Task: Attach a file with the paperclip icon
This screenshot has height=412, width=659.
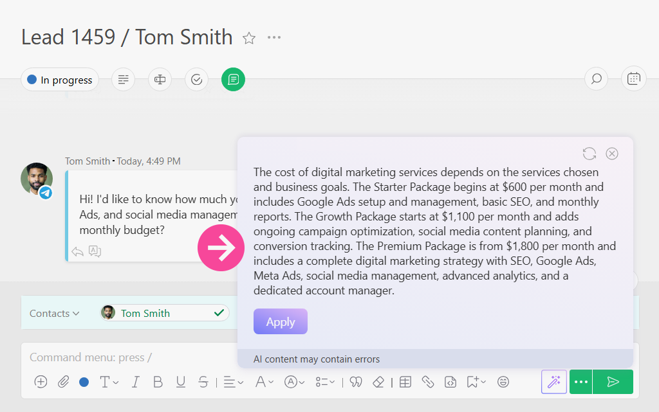Action: [x=64, y=382]
